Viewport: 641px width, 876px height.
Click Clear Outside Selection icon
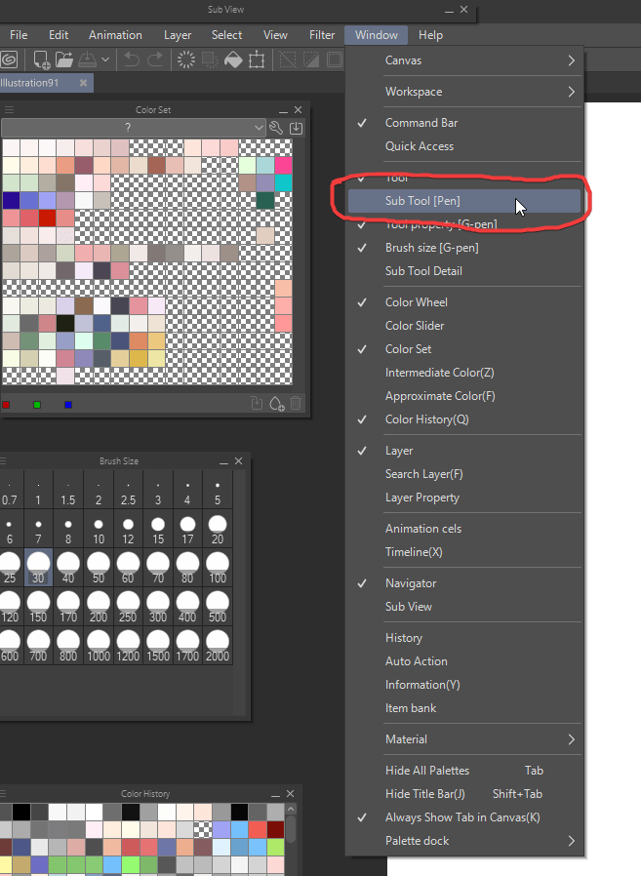tap(210, 60)
